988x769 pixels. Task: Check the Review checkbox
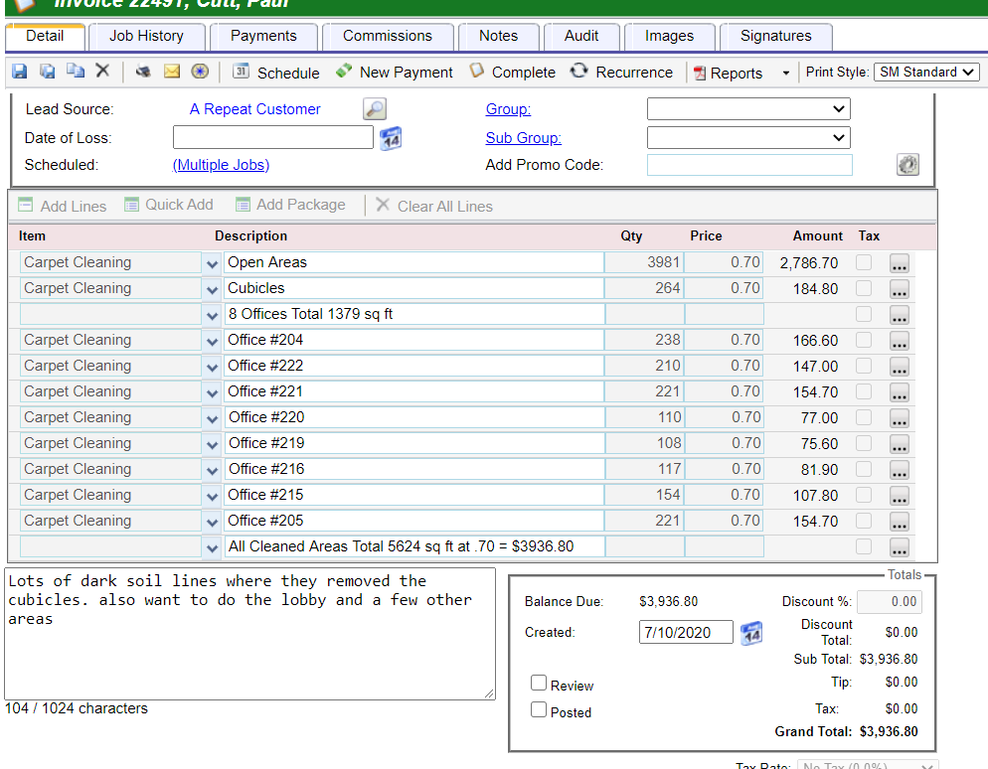click(539, 684)
